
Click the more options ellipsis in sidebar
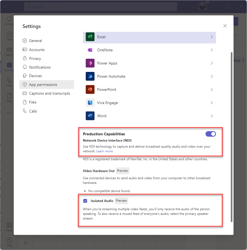(9, 113)
